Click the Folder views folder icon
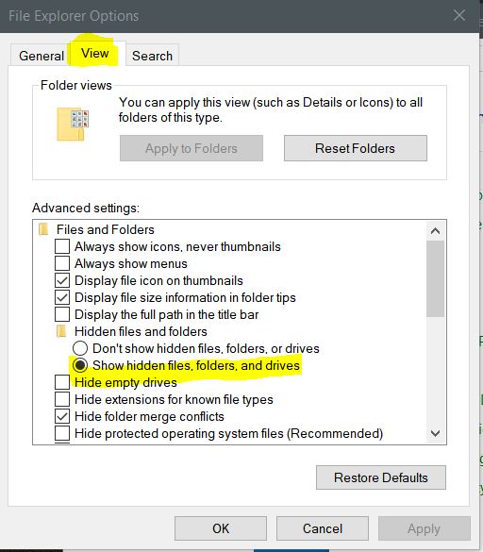Viewport: 483px width, 552px height. (x=73, y=125)
